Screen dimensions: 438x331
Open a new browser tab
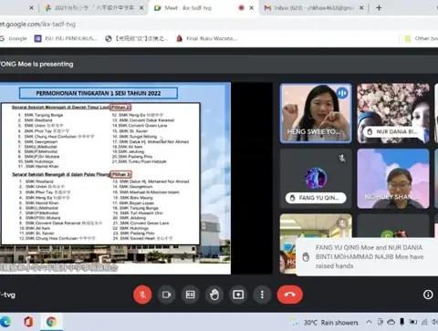tap(379, 8)
